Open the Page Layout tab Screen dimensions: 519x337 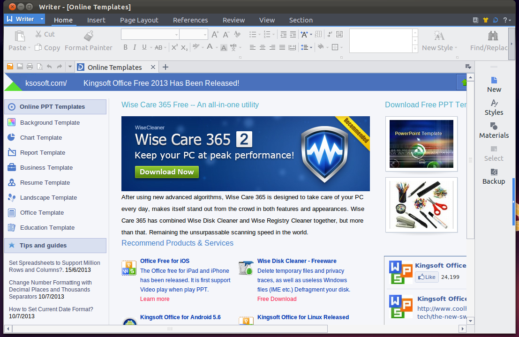point(139,20)
